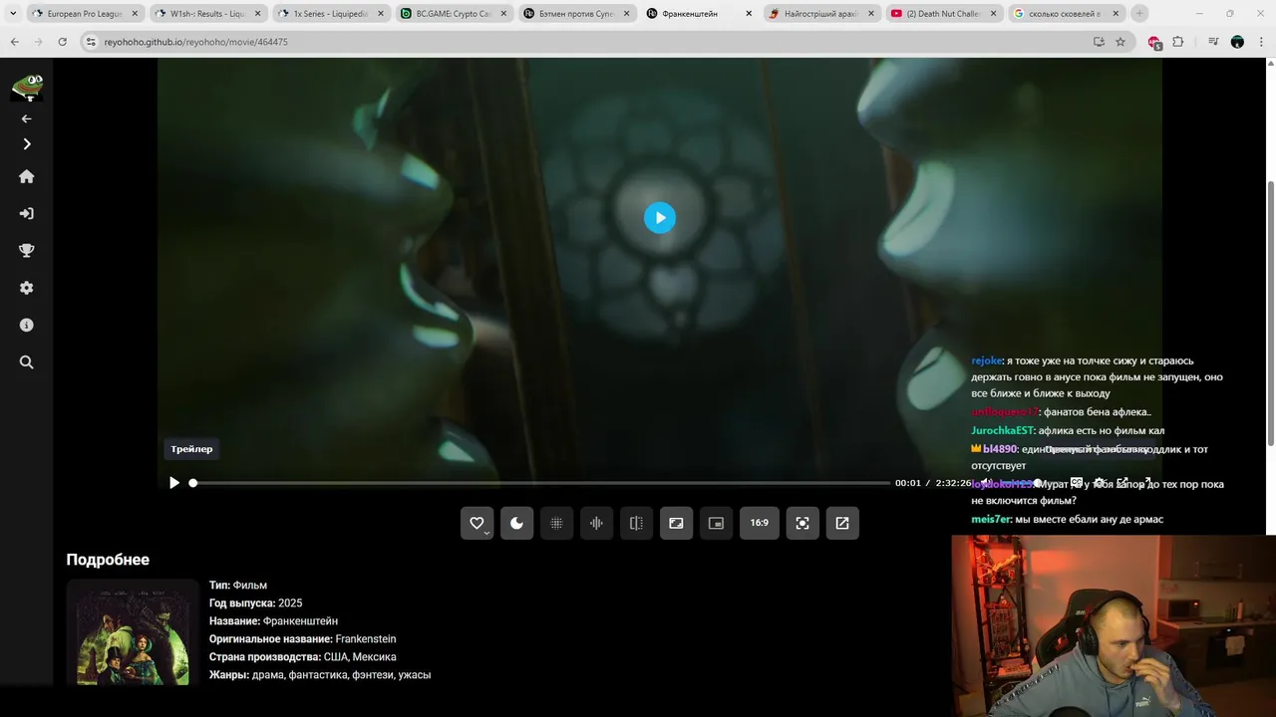Click the focus frame screen button

[x=802, y=523]
